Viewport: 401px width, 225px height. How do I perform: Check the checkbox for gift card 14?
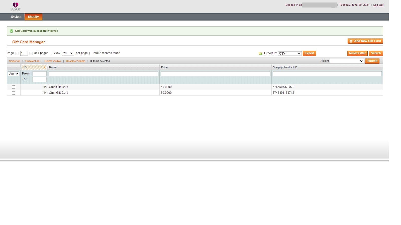[14, 93]
